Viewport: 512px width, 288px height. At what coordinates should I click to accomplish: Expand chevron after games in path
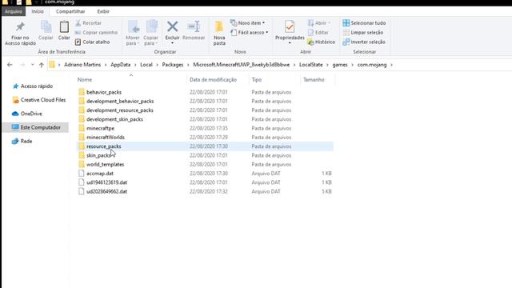click(x=352, y=65)
